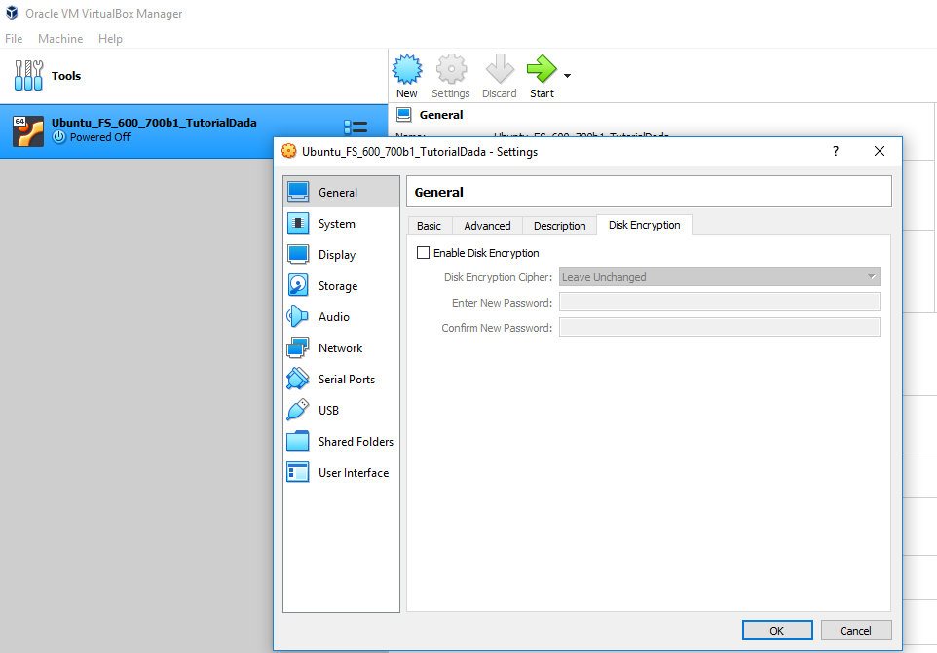937x653 pixels.
Task: Open the Display settings category
Action: (x=336, y=255)
